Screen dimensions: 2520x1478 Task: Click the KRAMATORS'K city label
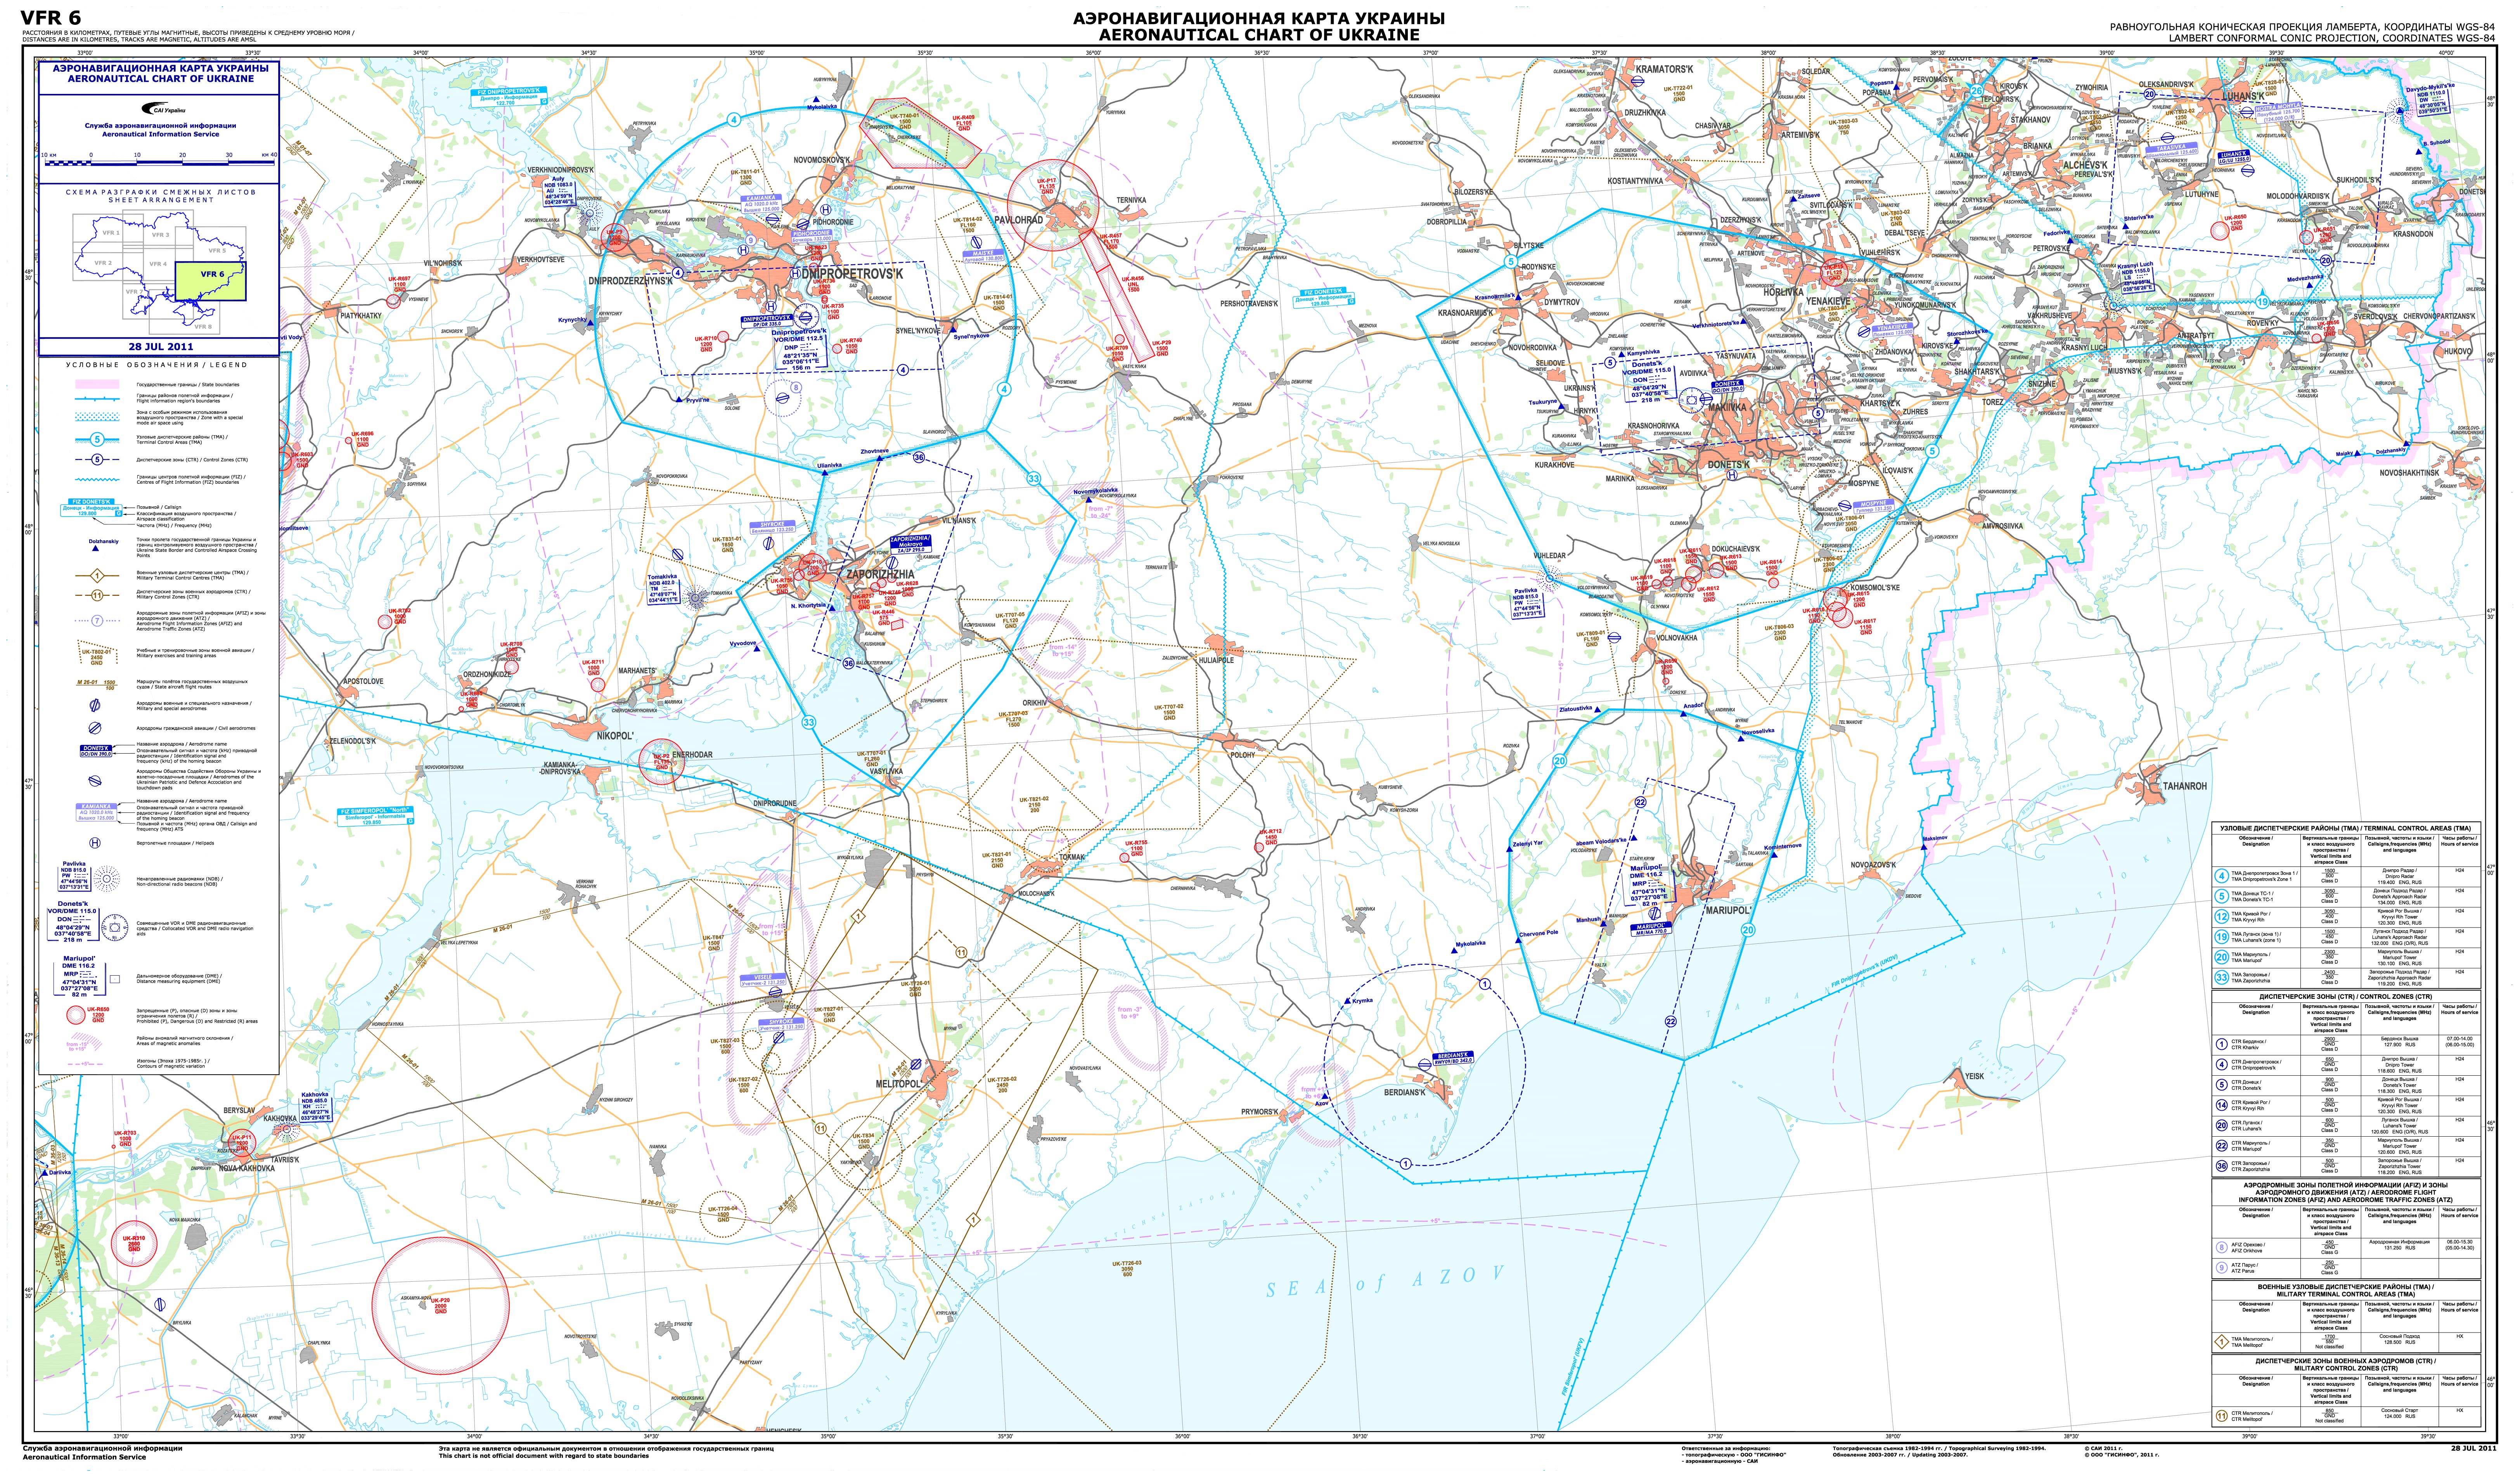coord(1664,69)
